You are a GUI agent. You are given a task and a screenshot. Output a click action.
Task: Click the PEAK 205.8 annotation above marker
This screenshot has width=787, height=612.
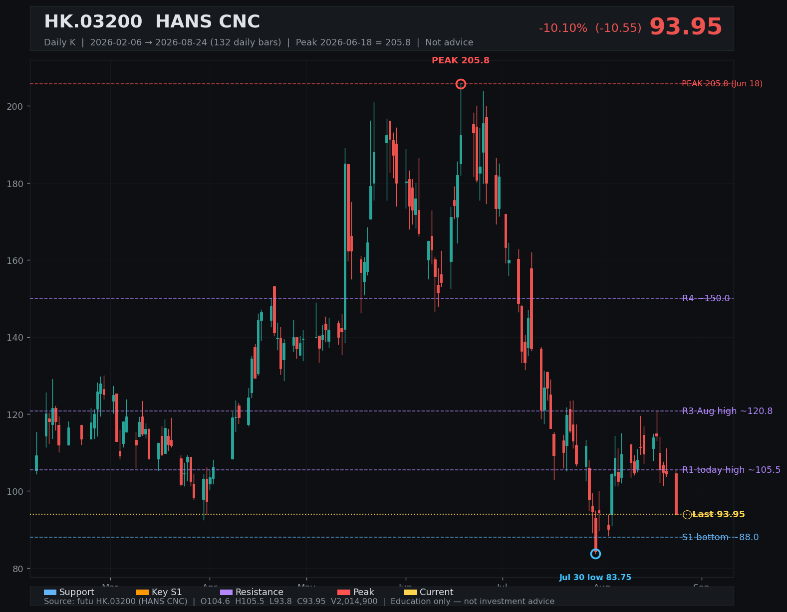(x=461, y=60)
